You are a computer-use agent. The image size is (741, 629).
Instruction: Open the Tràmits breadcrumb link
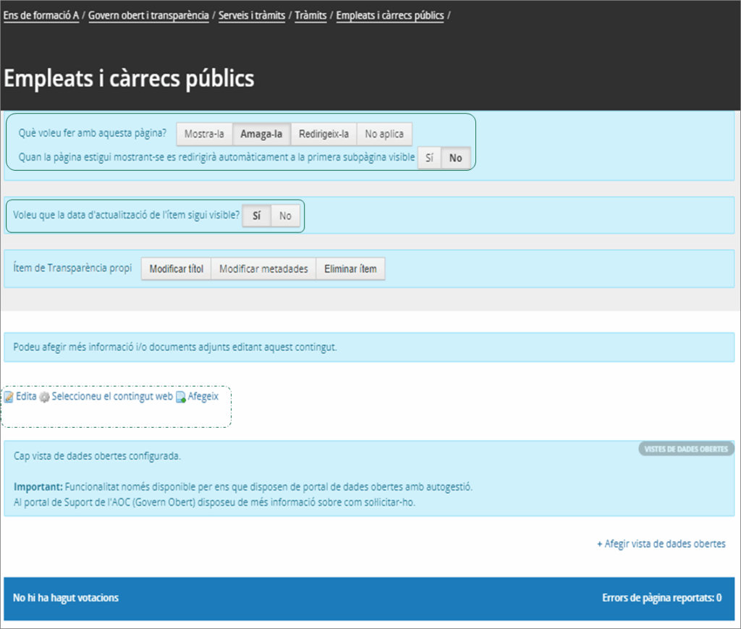pos(310,15)
